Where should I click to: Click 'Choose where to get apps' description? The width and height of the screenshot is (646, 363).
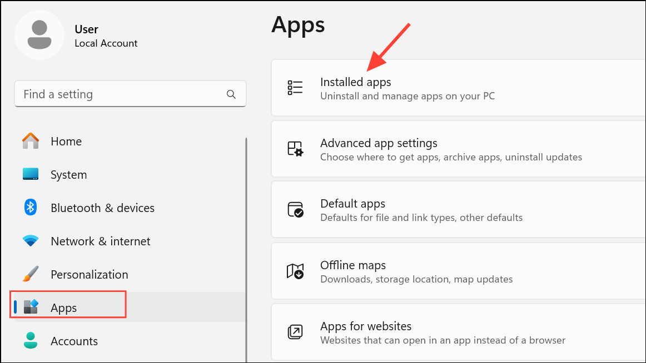click(451, 157)
